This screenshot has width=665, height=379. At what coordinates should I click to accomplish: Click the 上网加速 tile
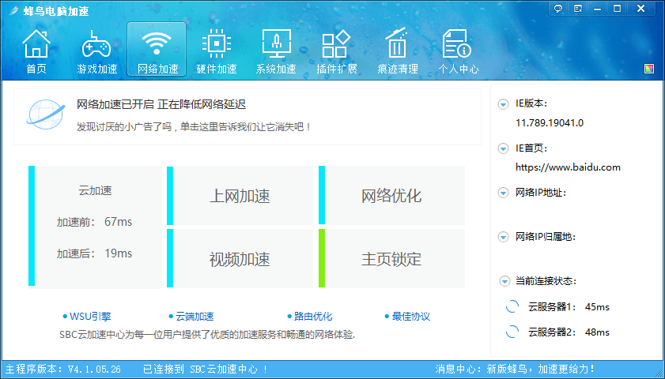point(240,196)
